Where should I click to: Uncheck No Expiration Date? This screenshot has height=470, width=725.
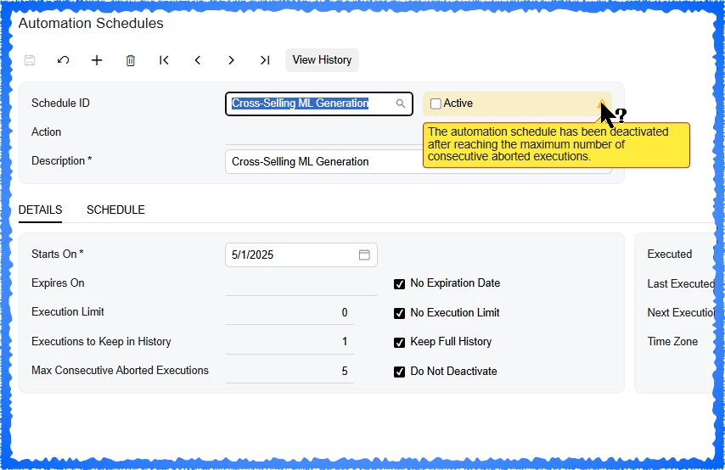pos(400,283)
